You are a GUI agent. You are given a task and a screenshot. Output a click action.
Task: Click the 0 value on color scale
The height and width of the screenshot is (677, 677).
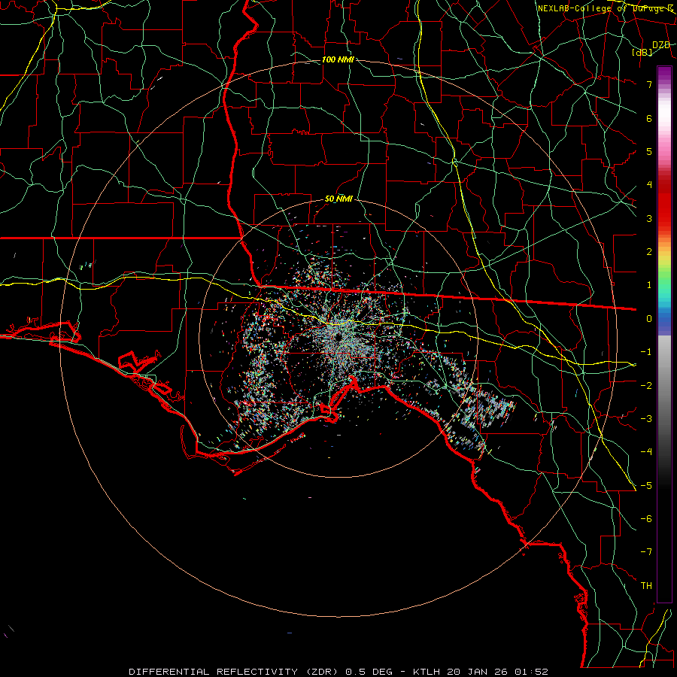(649, 319)
